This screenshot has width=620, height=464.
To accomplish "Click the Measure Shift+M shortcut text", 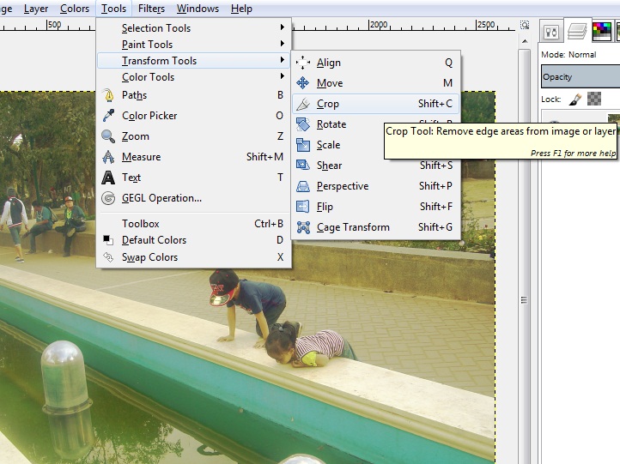I will 265,157.
